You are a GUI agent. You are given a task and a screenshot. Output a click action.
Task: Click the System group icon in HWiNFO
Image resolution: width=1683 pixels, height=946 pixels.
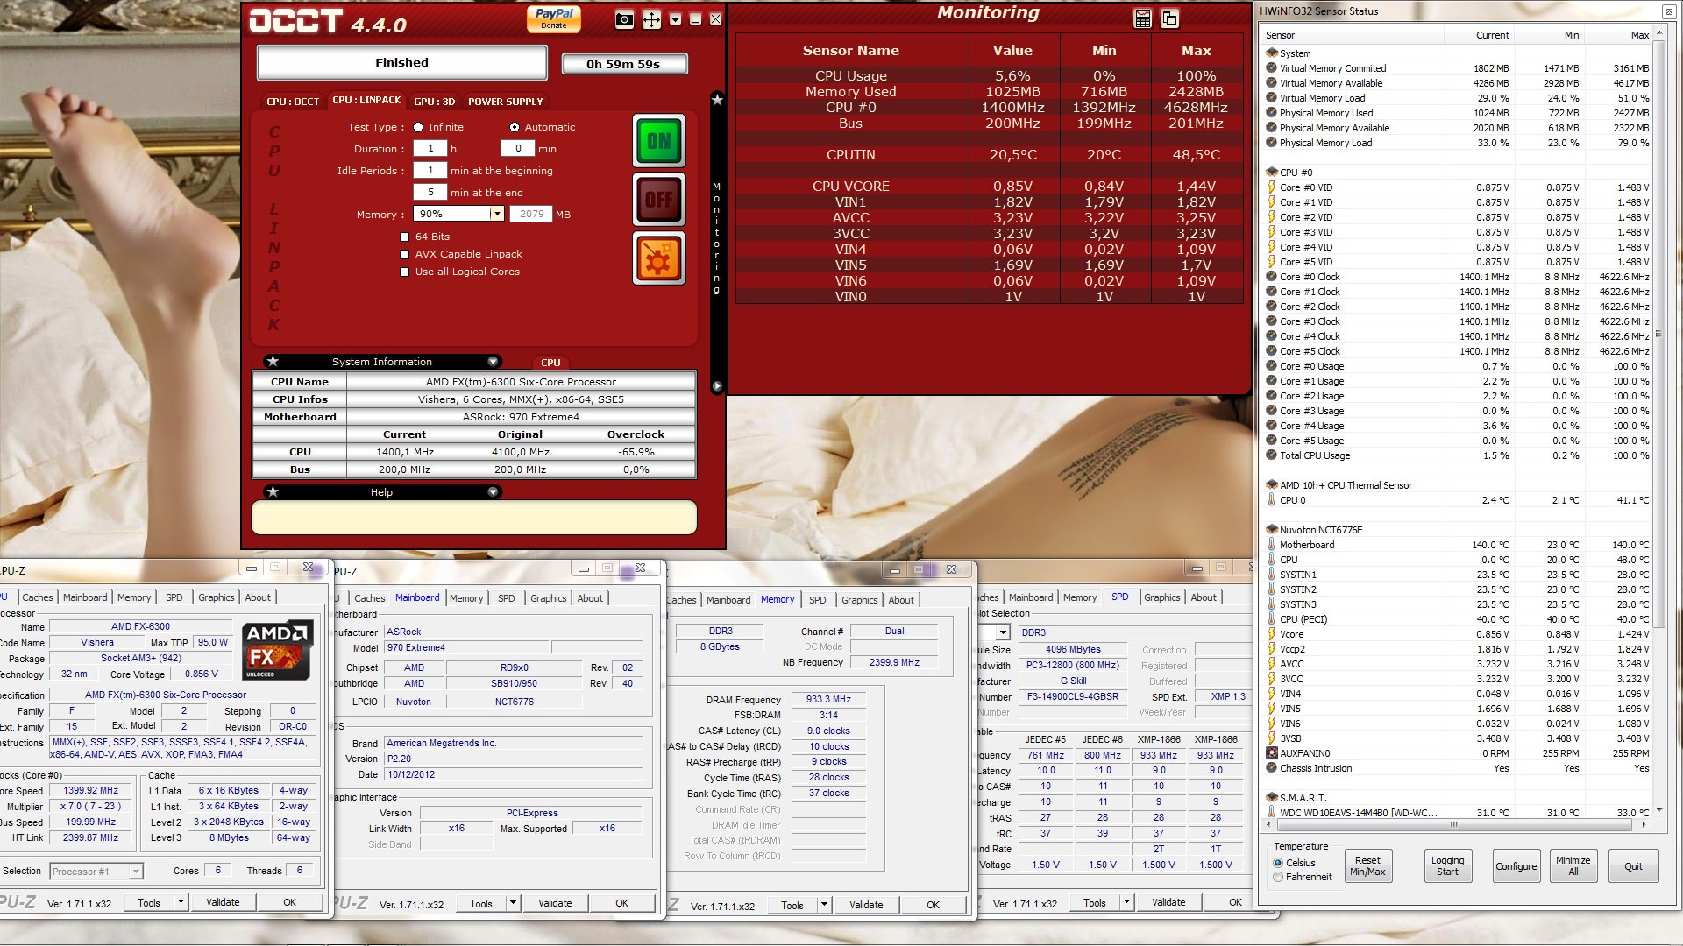pos(1272,53)
